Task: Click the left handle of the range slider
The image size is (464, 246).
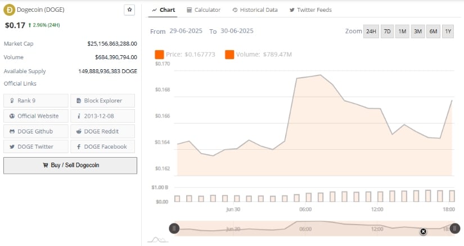Action: 174,228
